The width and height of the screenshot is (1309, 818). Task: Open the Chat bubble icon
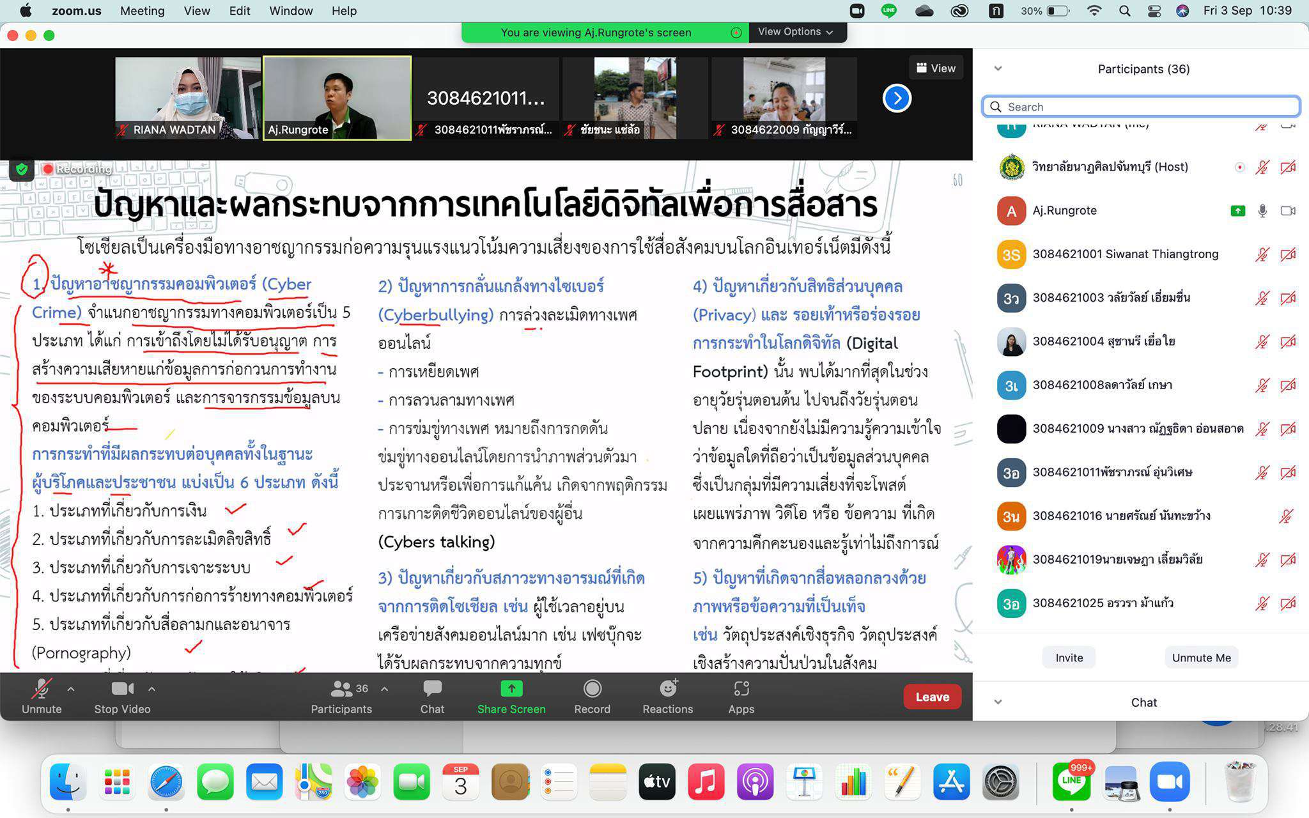pyautogui.click(x=432, y=689)
